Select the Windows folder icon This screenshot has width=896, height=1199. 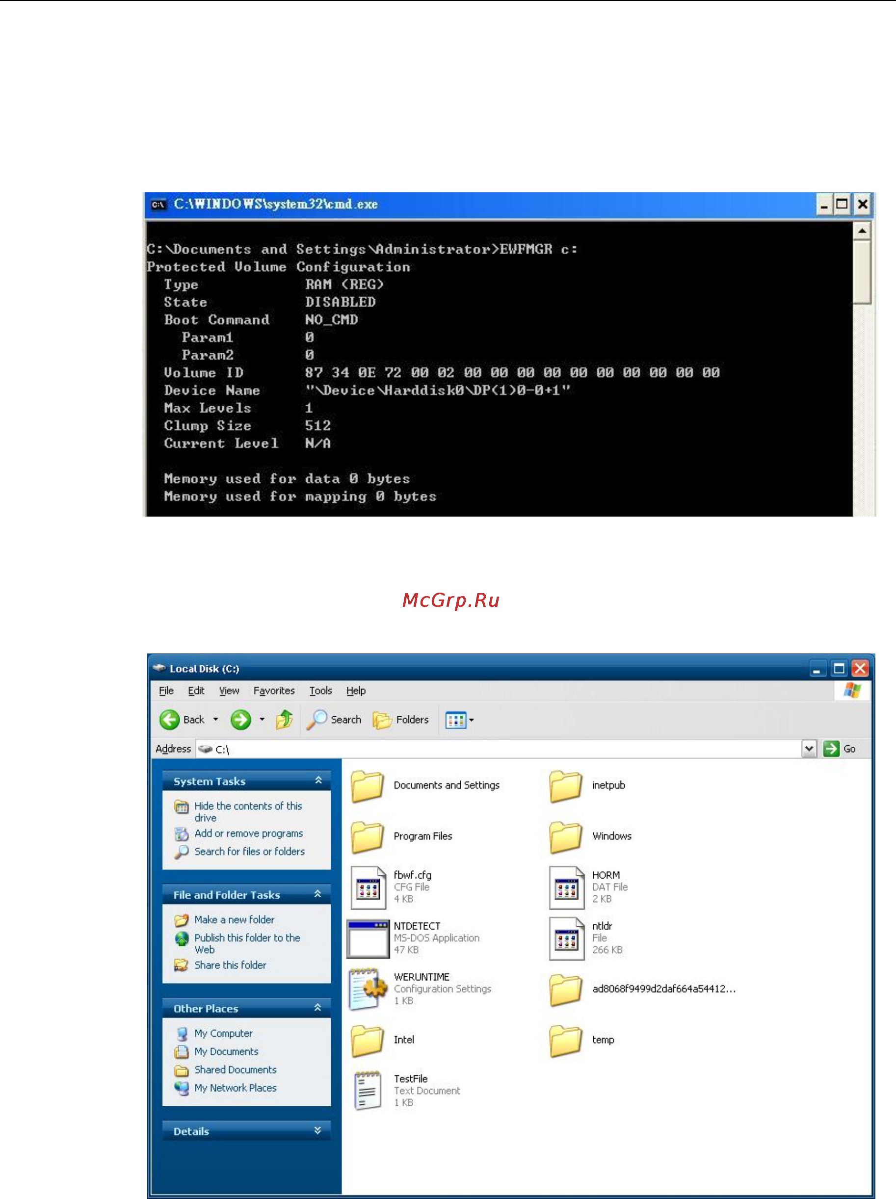[x=565, y=836]
